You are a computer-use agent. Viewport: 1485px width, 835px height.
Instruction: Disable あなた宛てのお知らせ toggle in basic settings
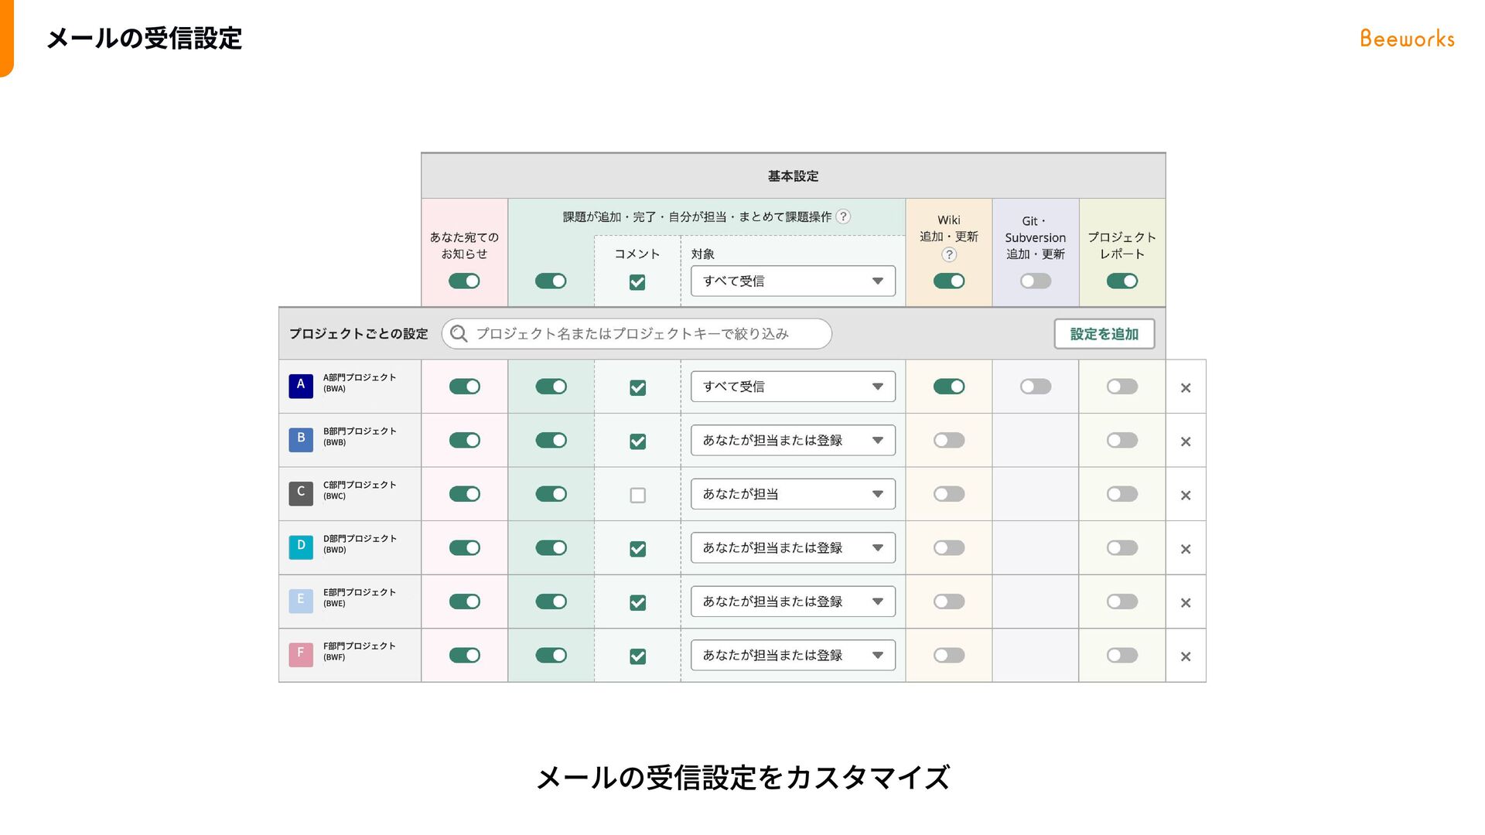[464, 281]
